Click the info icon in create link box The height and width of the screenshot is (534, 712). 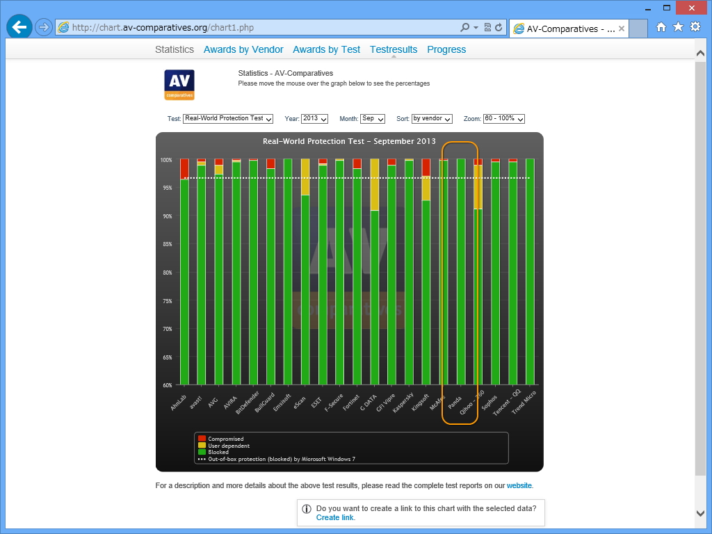307,509
